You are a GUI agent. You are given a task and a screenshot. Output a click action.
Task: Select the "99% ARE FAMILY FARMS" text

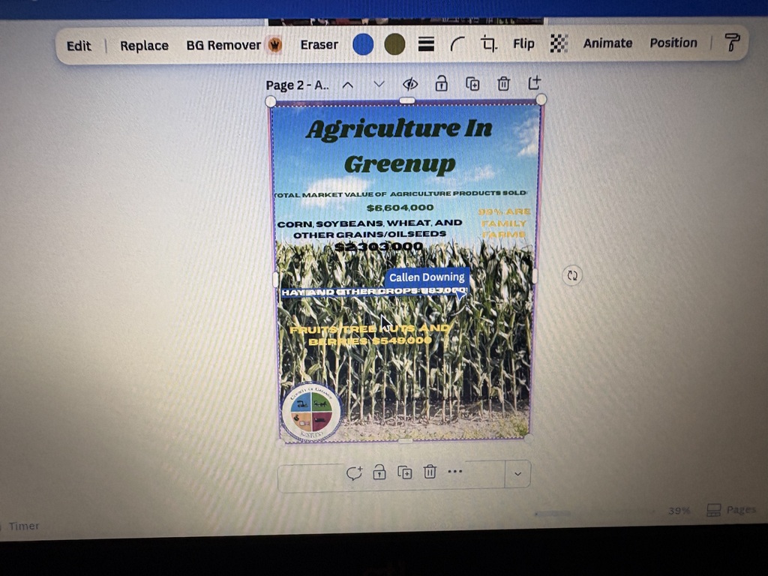pos(504,223)
